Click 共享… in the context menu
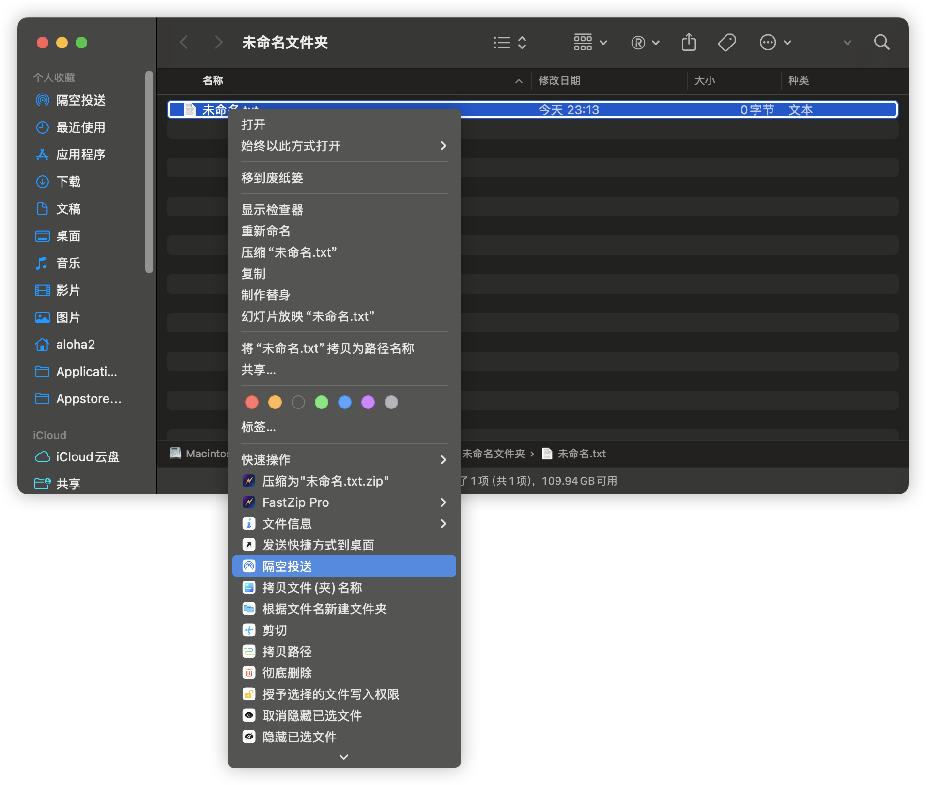 click(259, 370)
